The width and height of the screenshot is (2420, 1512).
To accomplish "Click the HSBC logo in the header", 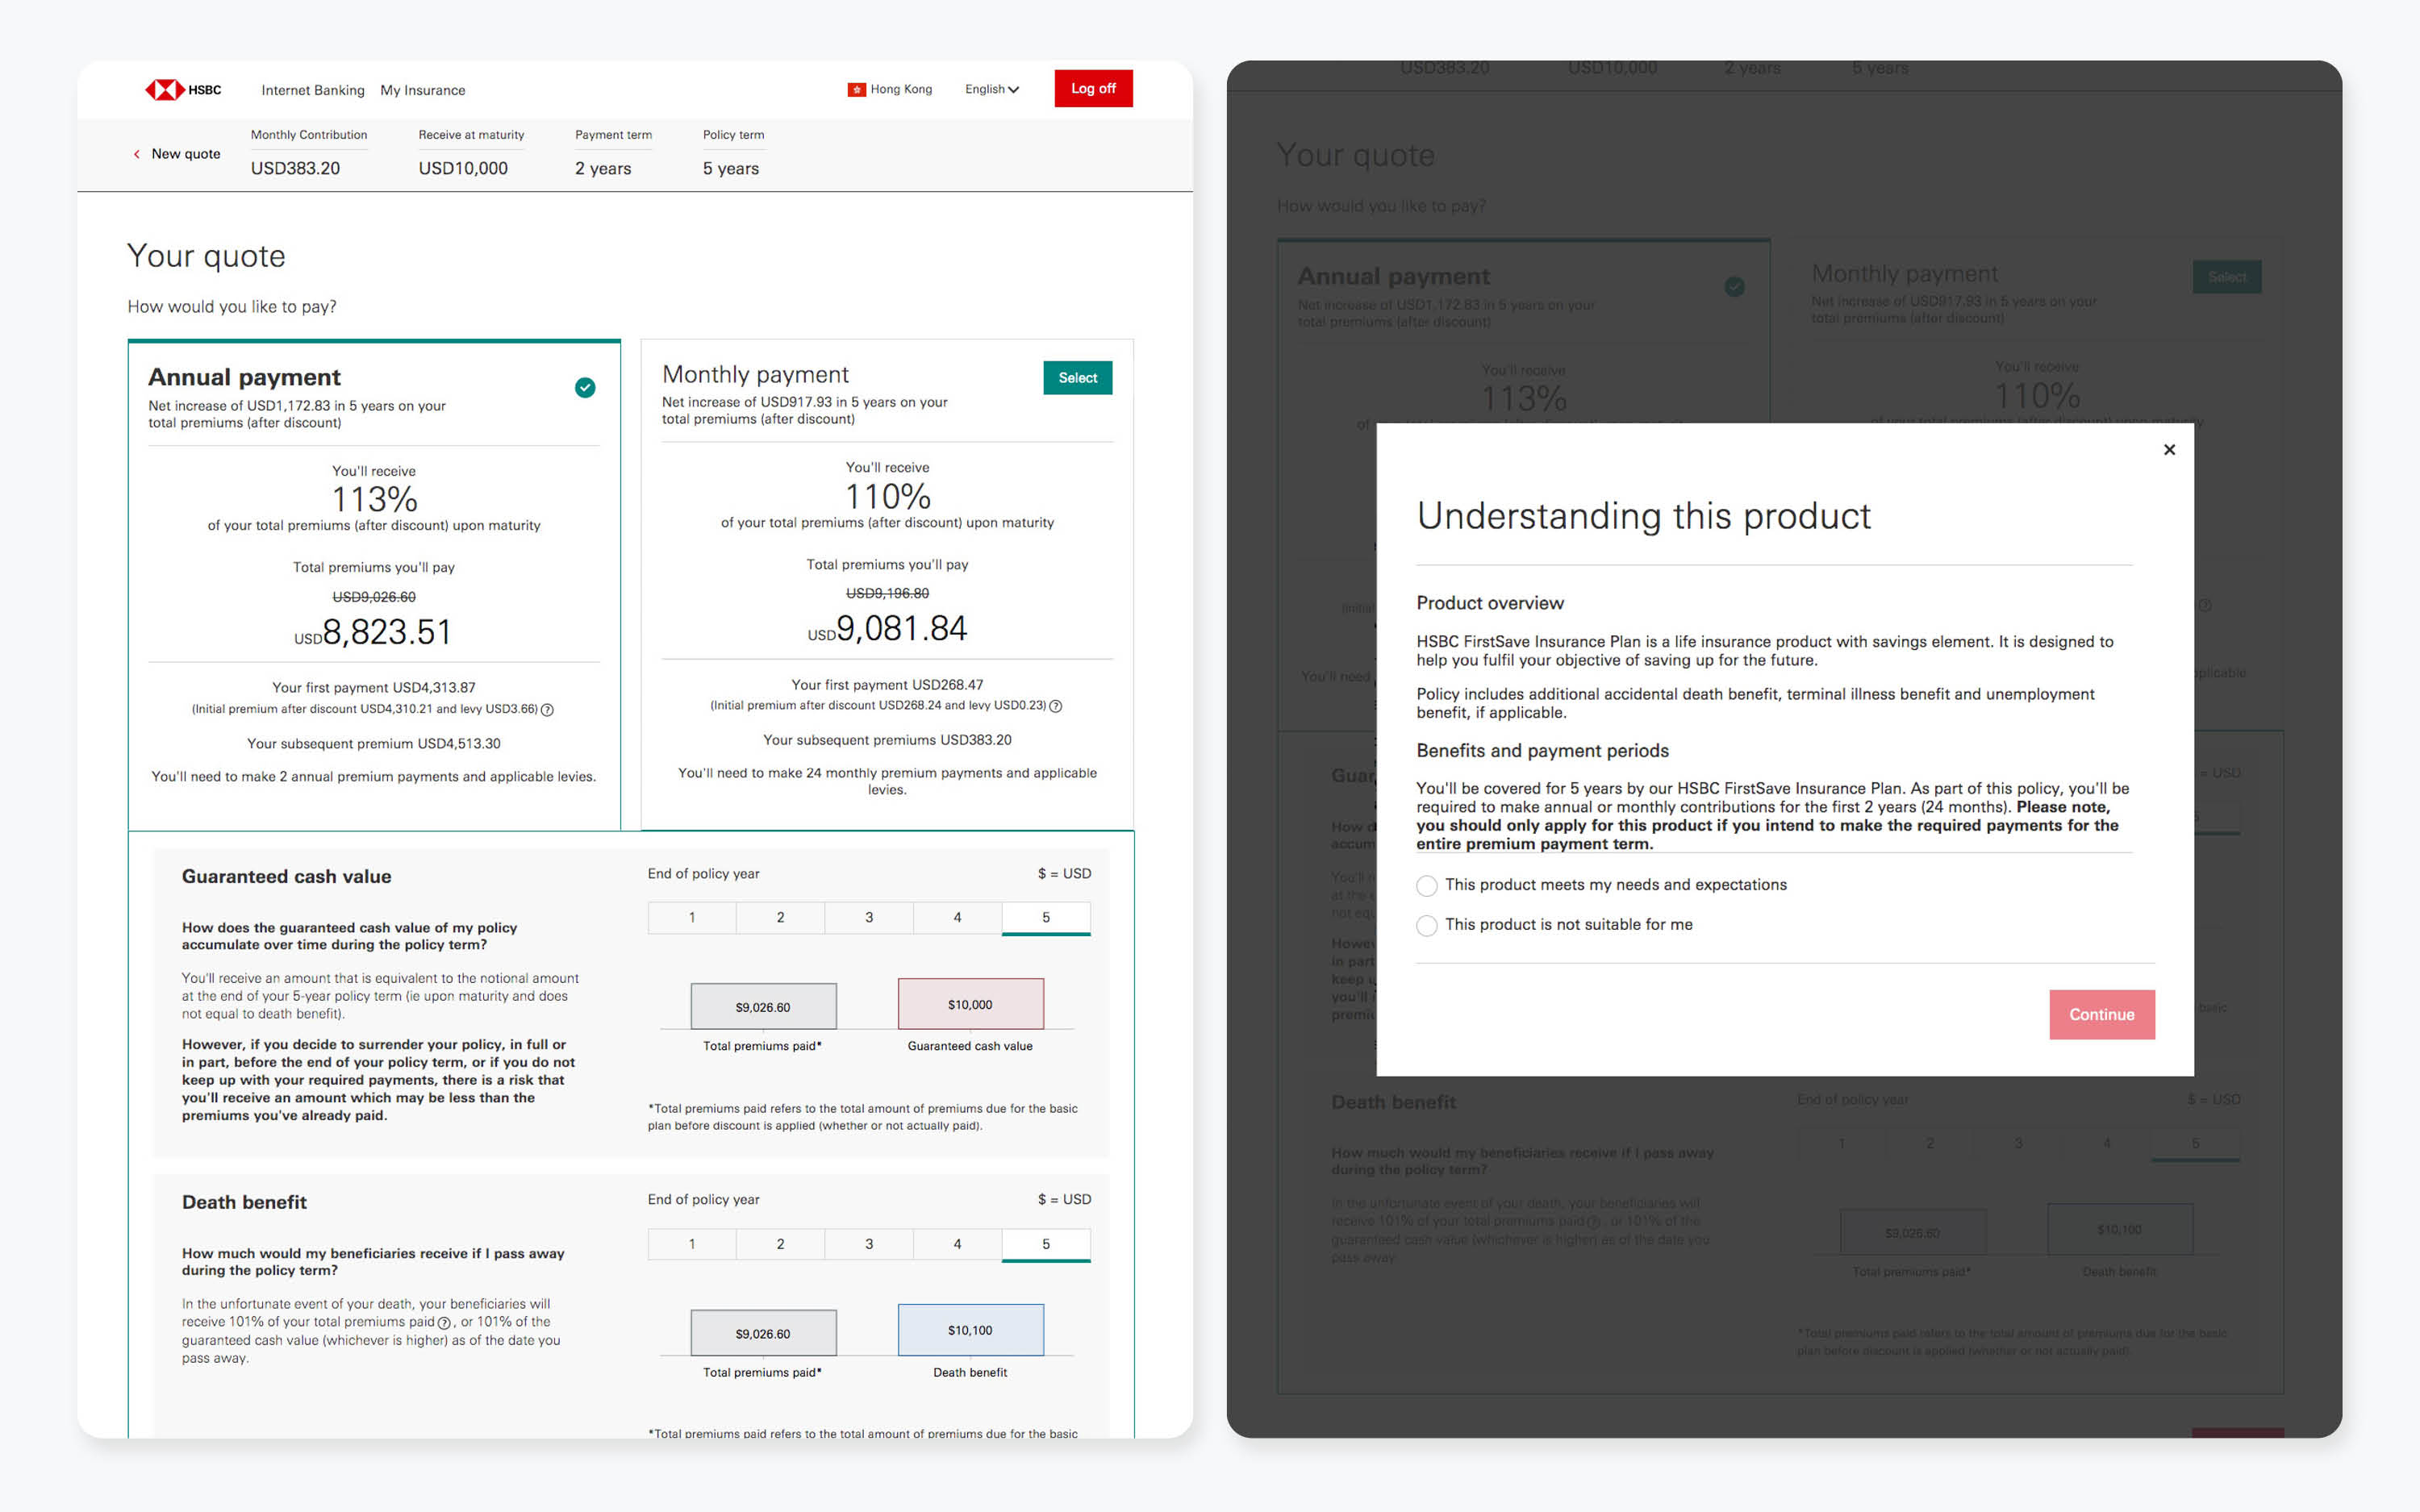I will [x=183, y=90].
